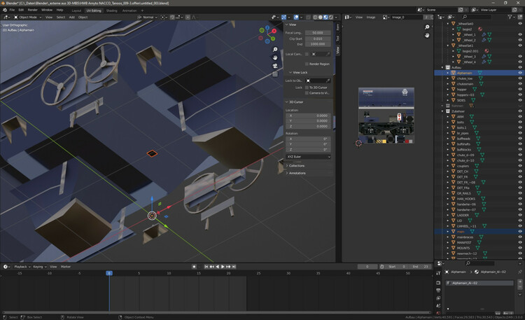Jump to timeline end frame
The width and height of the screenshot is (525, 320).
click(234, 267)
